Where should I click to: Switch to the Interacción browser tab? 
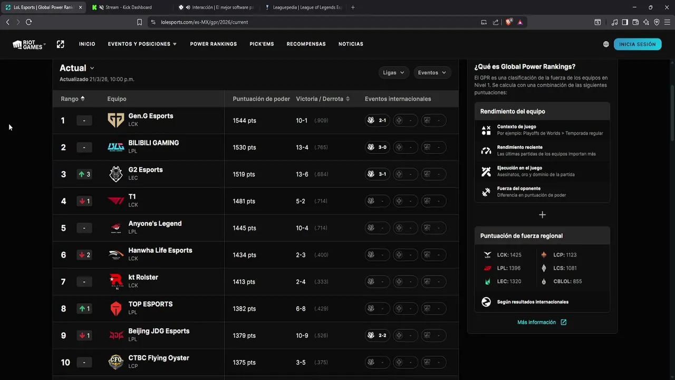pyautogui.click(x=216, y=7)
